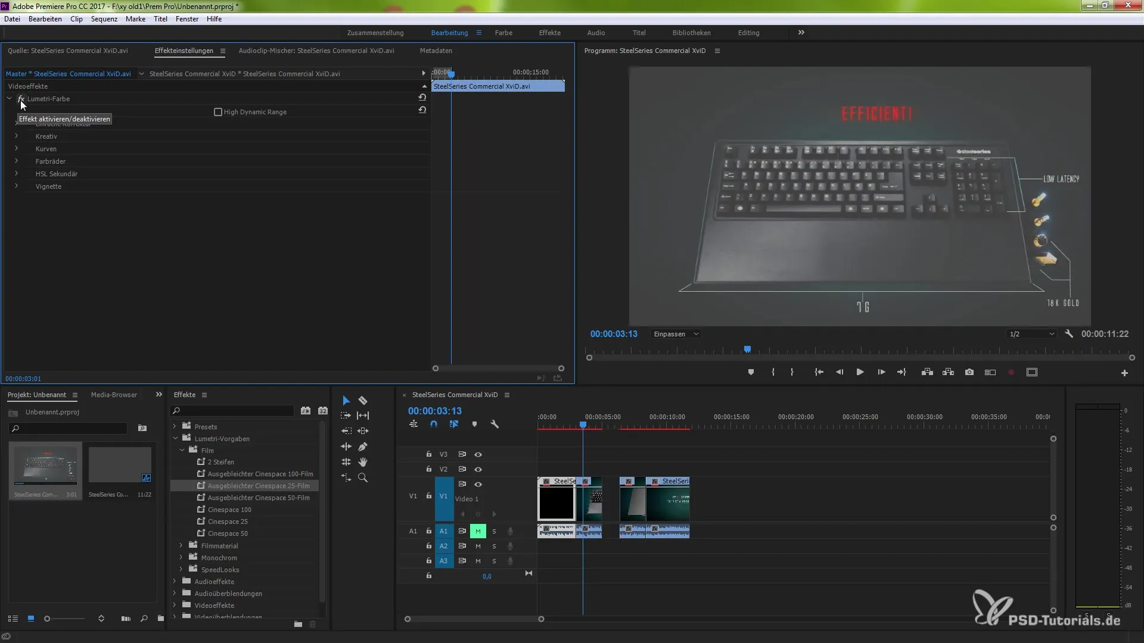
Task: Open the playback resolution 1/2 dropdown
Action: (1031, 334)
